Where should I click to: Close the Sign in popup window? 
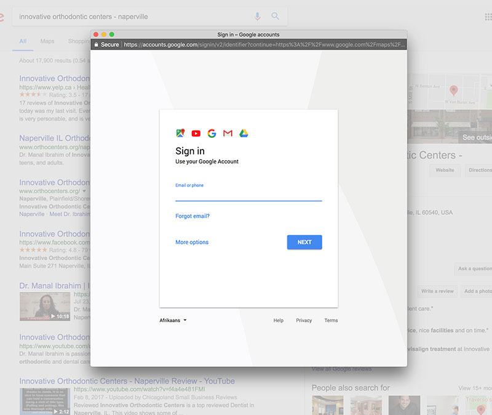[x=96, y=34]
